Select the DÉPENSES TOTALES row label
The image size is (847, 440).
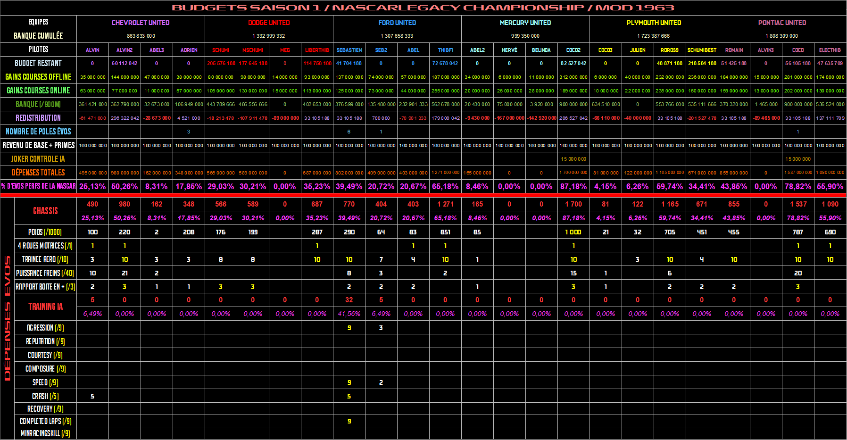[38, 173]
